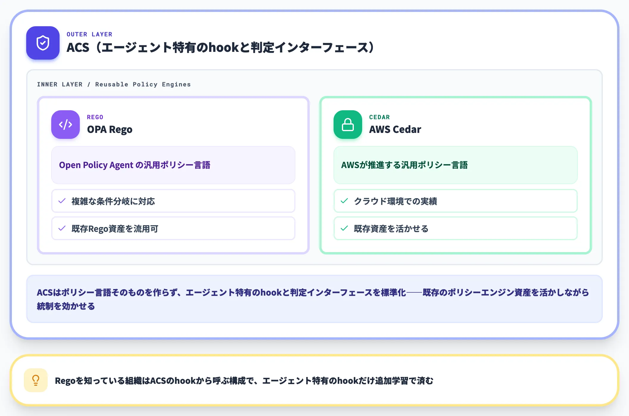Click the クラウド環境での実績 feature row

(456, 201)
